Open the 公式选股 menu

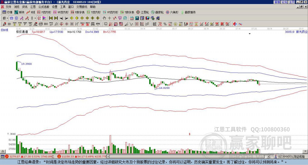coord(44,7)
